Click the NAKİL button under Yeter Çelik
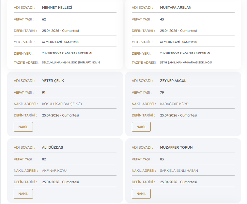 [x=23, y=127]
